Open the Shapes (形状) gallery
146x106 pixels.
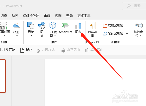(x=31, y=29)
